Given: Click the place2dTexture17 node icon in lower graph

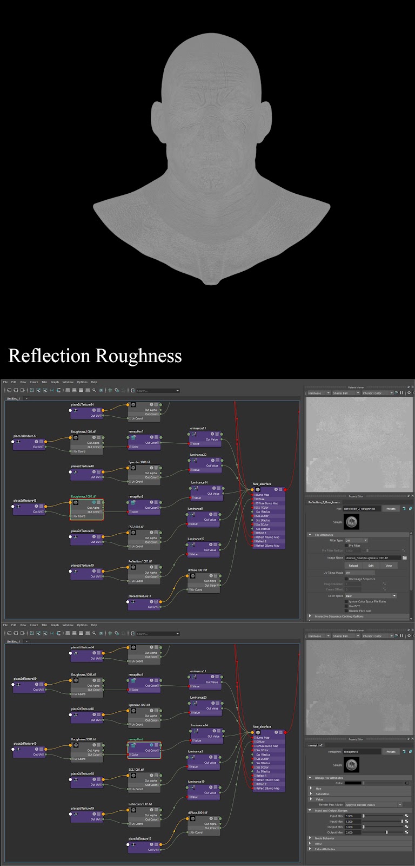Looking at the screenshot, I should (x=133, y=844).
